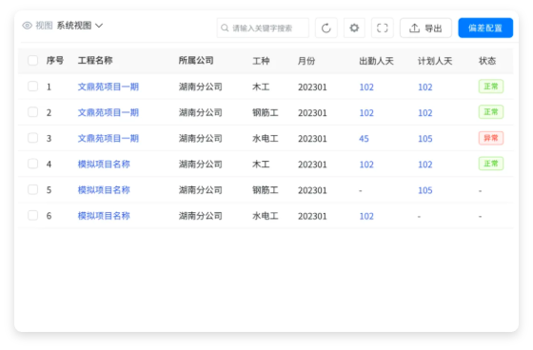Image resolution: width=533 pixels, height=350 pixels.
Task: Click 水电工 cell in row 3
Action: [266, 139]
